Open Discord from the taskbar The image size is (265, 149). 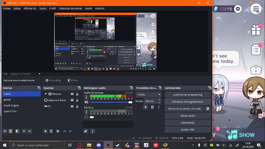click(99, 145)
